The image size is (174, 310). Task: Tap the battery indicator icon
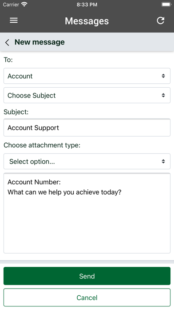(x=166, y=4)
